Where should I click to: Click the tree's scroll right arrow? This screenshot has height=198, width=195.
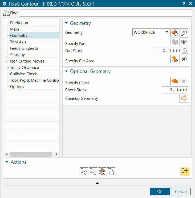[56, 154]
